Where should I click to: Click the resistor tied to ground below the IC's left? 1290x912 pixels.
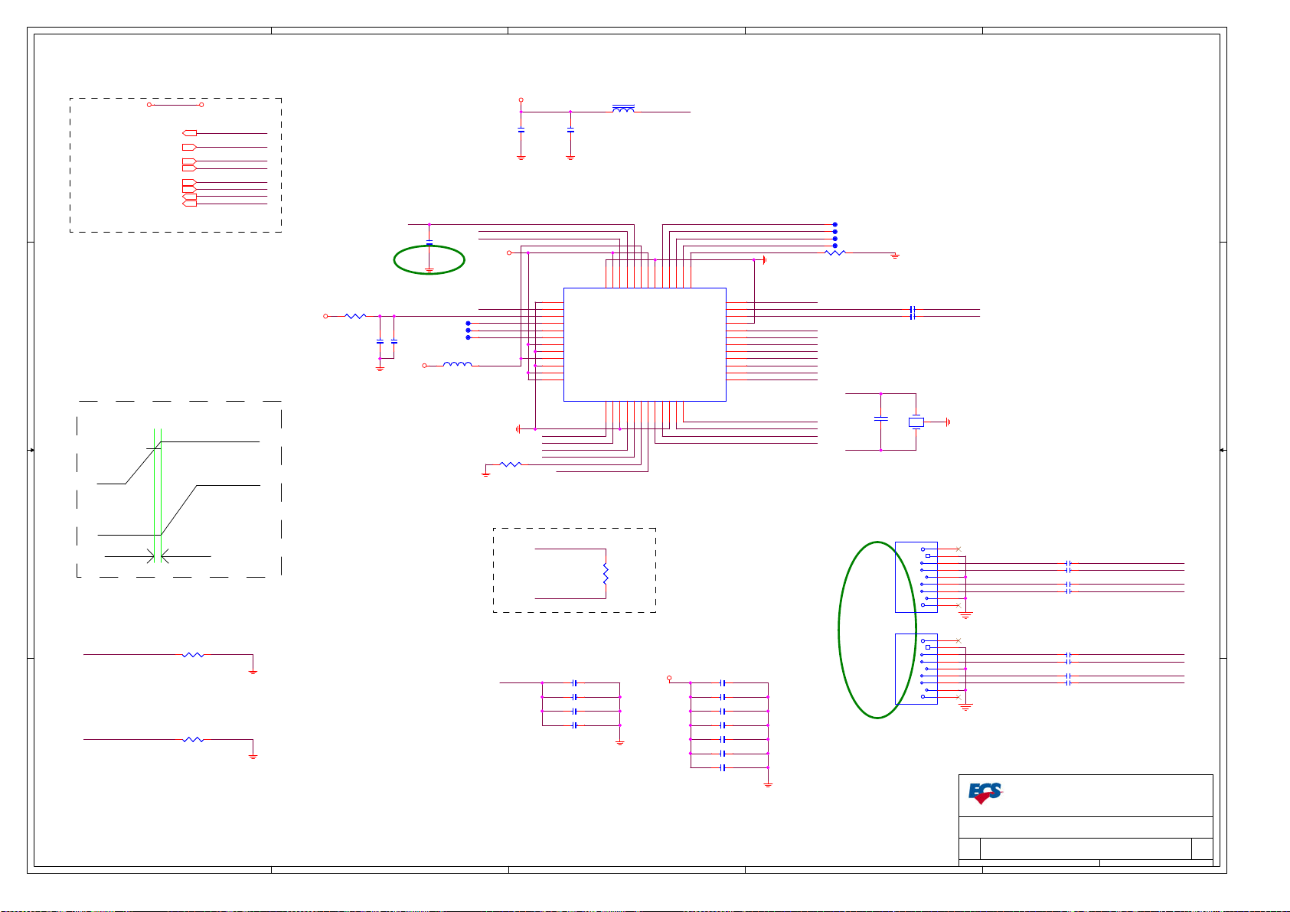[x=511, y=464]
